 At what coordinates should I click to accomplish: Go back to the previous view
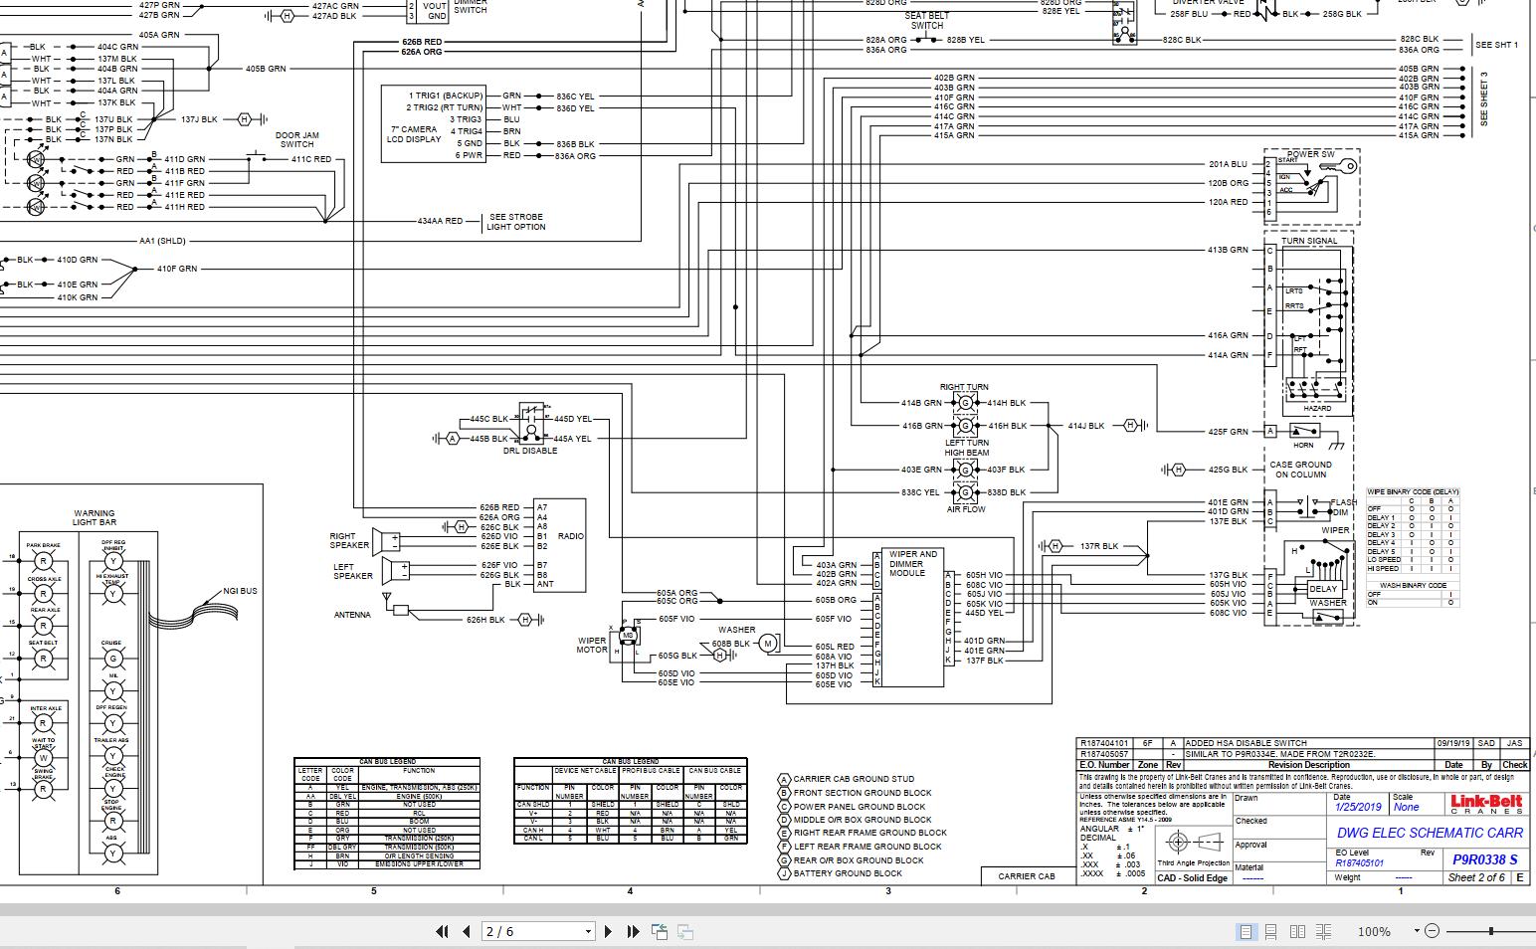click(658, 931)
